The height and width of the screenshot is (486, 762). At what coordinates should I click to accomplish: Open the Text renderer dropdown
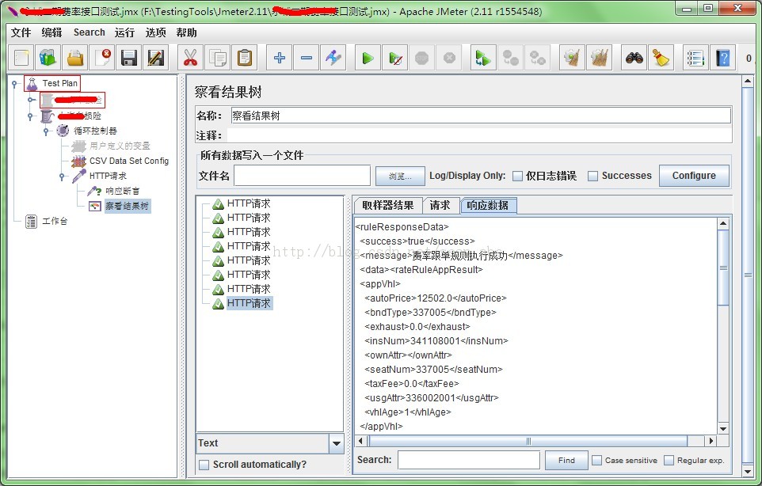coord(337,444)
